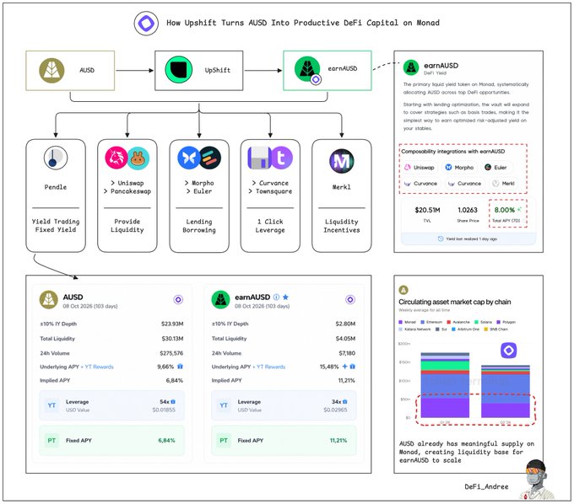Select the YT Leverage row showing 54x
The width and height of the screenshot is (574, 504).
(x=111, y=405)
